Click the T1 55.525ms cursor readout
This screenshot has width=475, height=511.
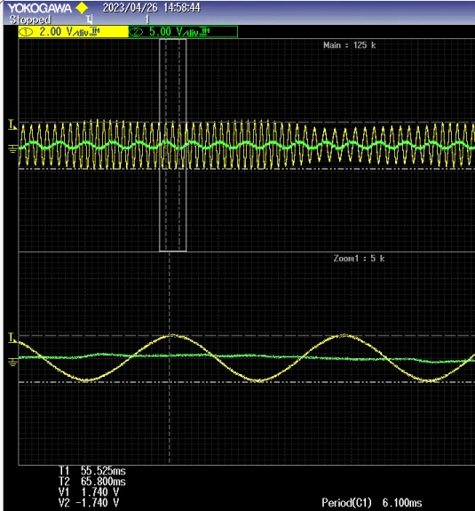coord(92,471)
